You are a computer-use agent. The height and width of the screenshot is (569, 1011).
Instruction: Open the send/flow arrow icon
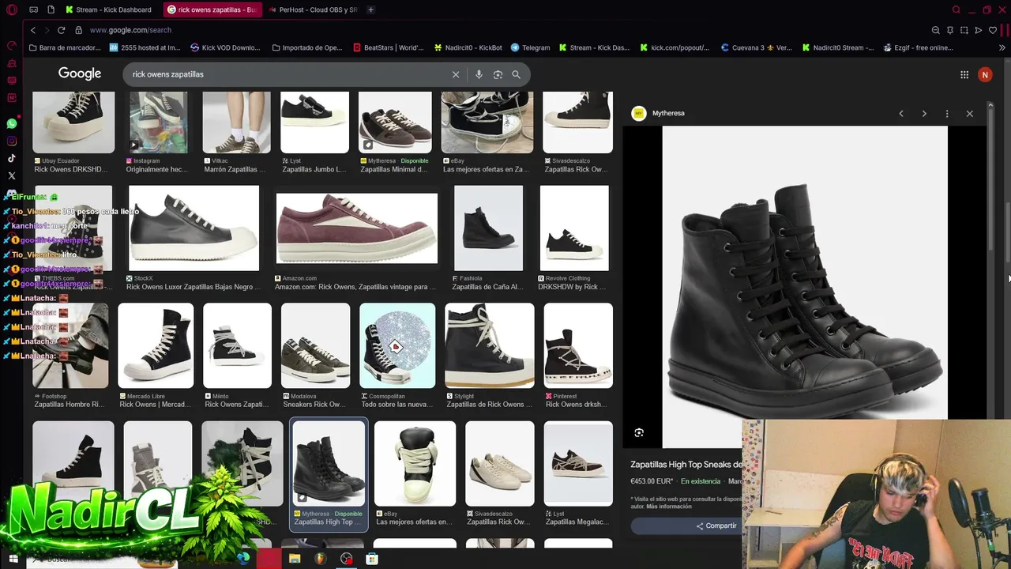(979, 30)
